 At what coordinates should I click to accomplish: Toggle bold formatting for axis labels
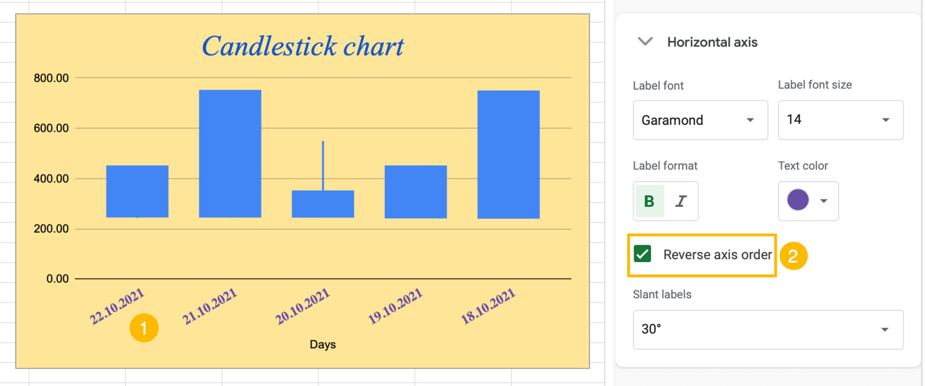pyautogui.click(x=649, y=201)
